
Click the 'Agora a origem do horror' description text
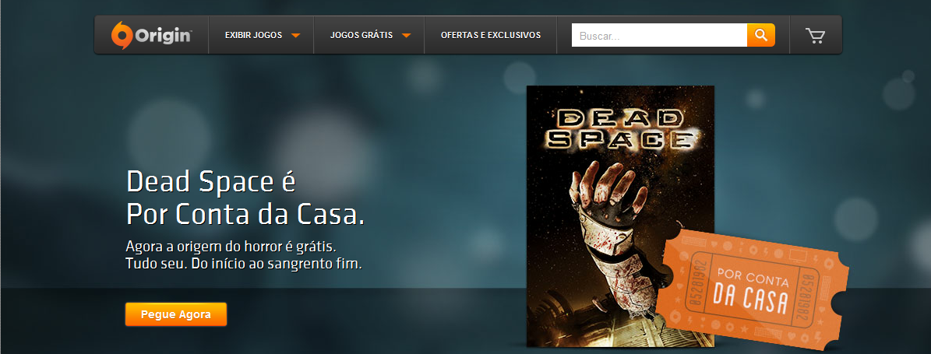[x=243, y=255]
